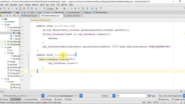Click the Make Project hammer icon
The width and height of the screenshot is (185, 104).
(44, 8)
